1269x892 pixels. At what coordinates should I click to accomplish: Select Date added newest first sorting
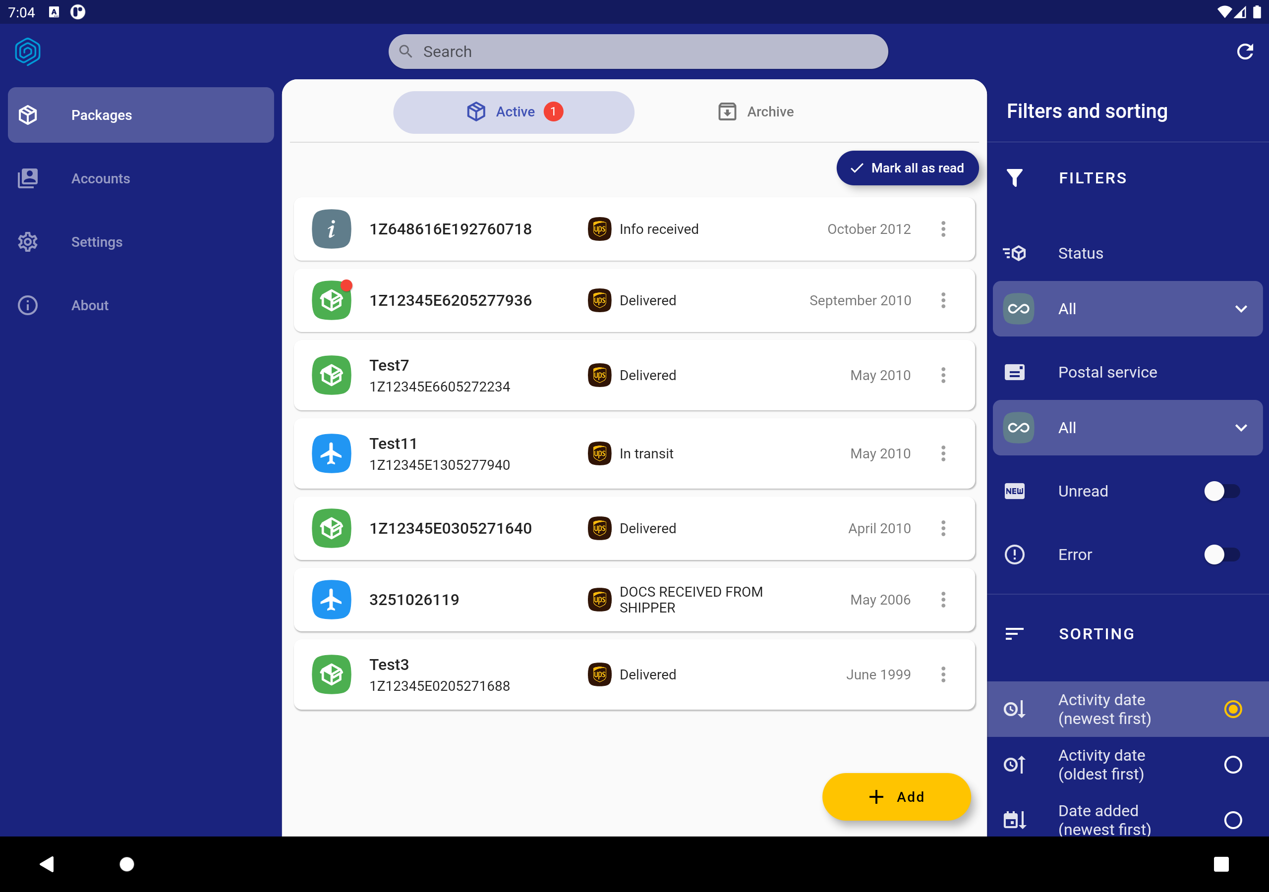pos(1128,820)
